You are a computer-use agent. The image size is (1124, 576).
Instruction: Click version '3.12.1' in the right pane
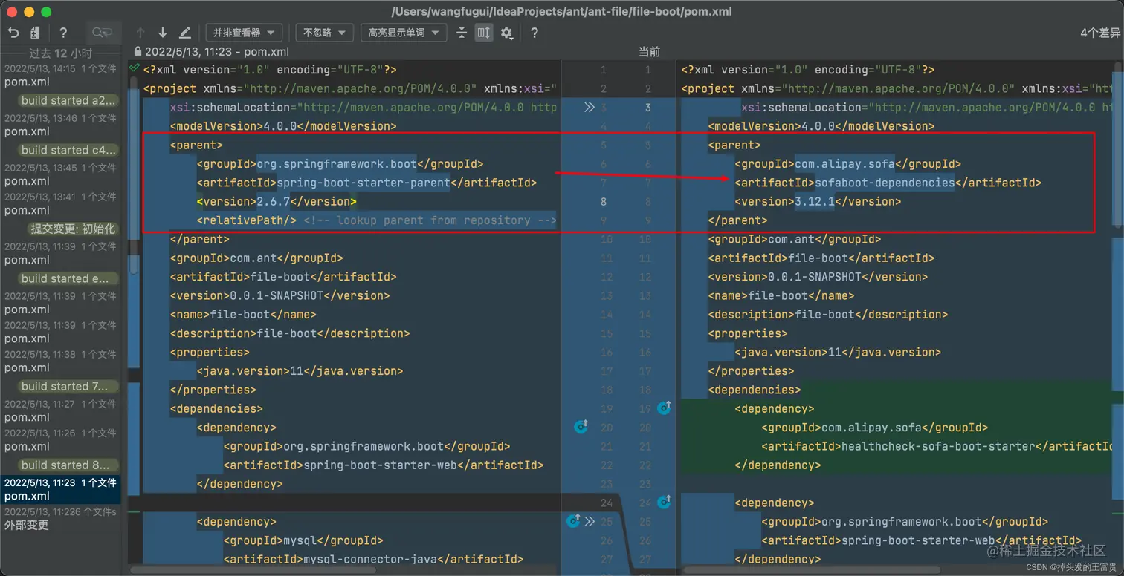click(x=815, y=201)
